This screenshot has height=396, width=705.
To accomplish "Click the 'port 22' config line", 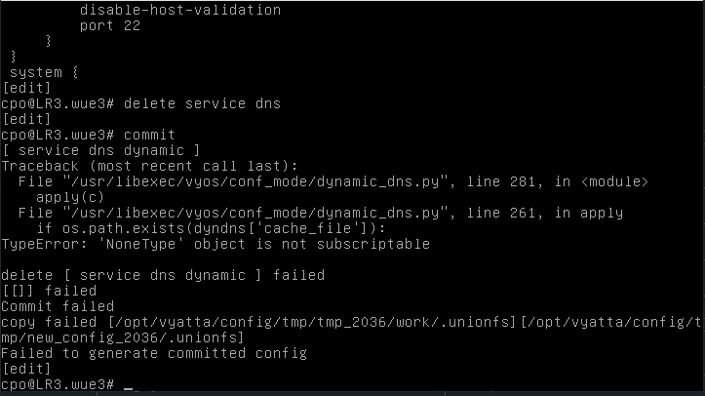I will point(109,25).
